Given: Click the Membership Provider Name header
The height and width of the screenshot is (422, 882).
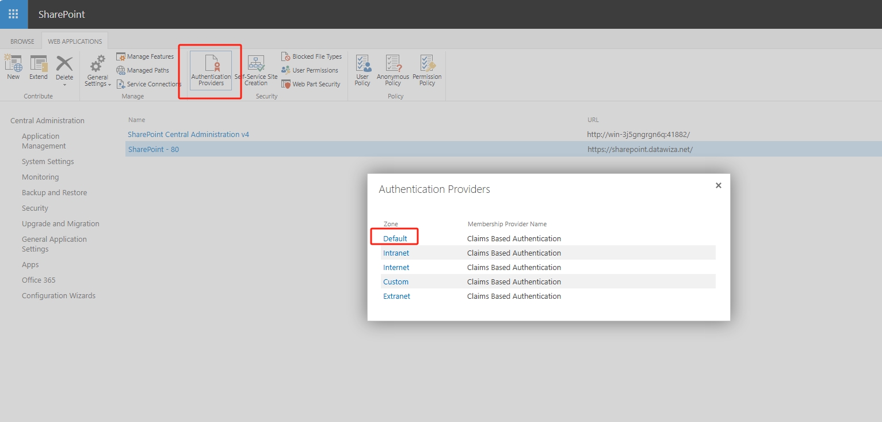Looking at the screenshot, I should tap(507, 224).
